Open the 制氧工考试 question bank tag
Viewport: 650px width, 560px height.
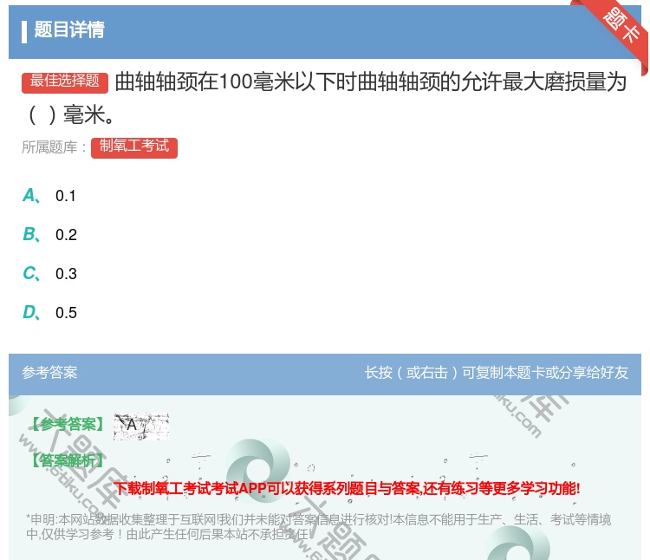click(134, 147)
